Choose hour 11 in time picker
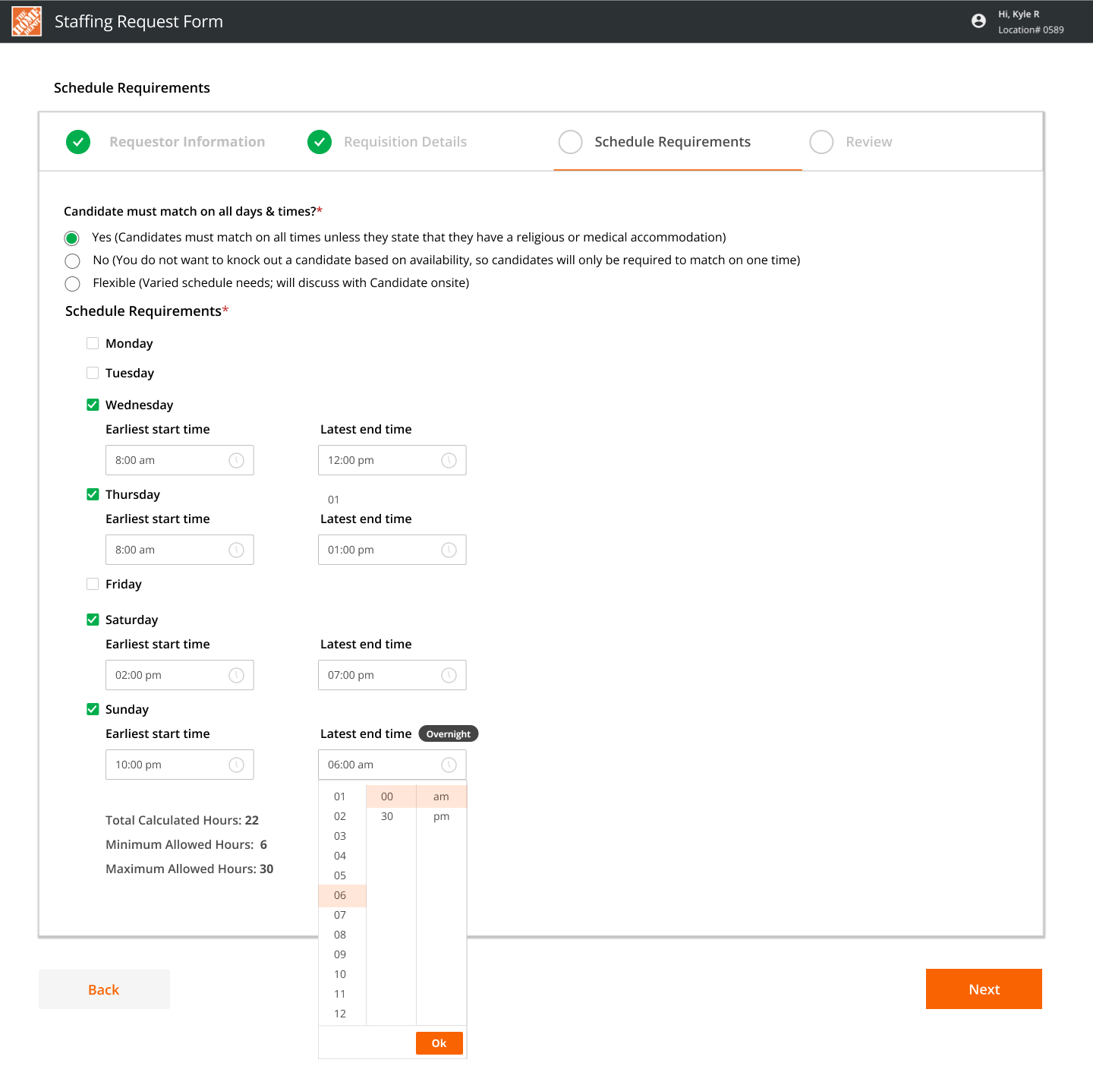This screenshot has width=1093, height=1066. click(x=342, y=994)
